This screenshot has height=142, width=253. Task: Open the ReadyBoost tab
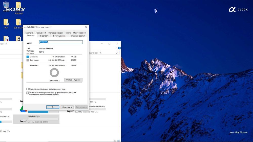click(x=41, y=33)
